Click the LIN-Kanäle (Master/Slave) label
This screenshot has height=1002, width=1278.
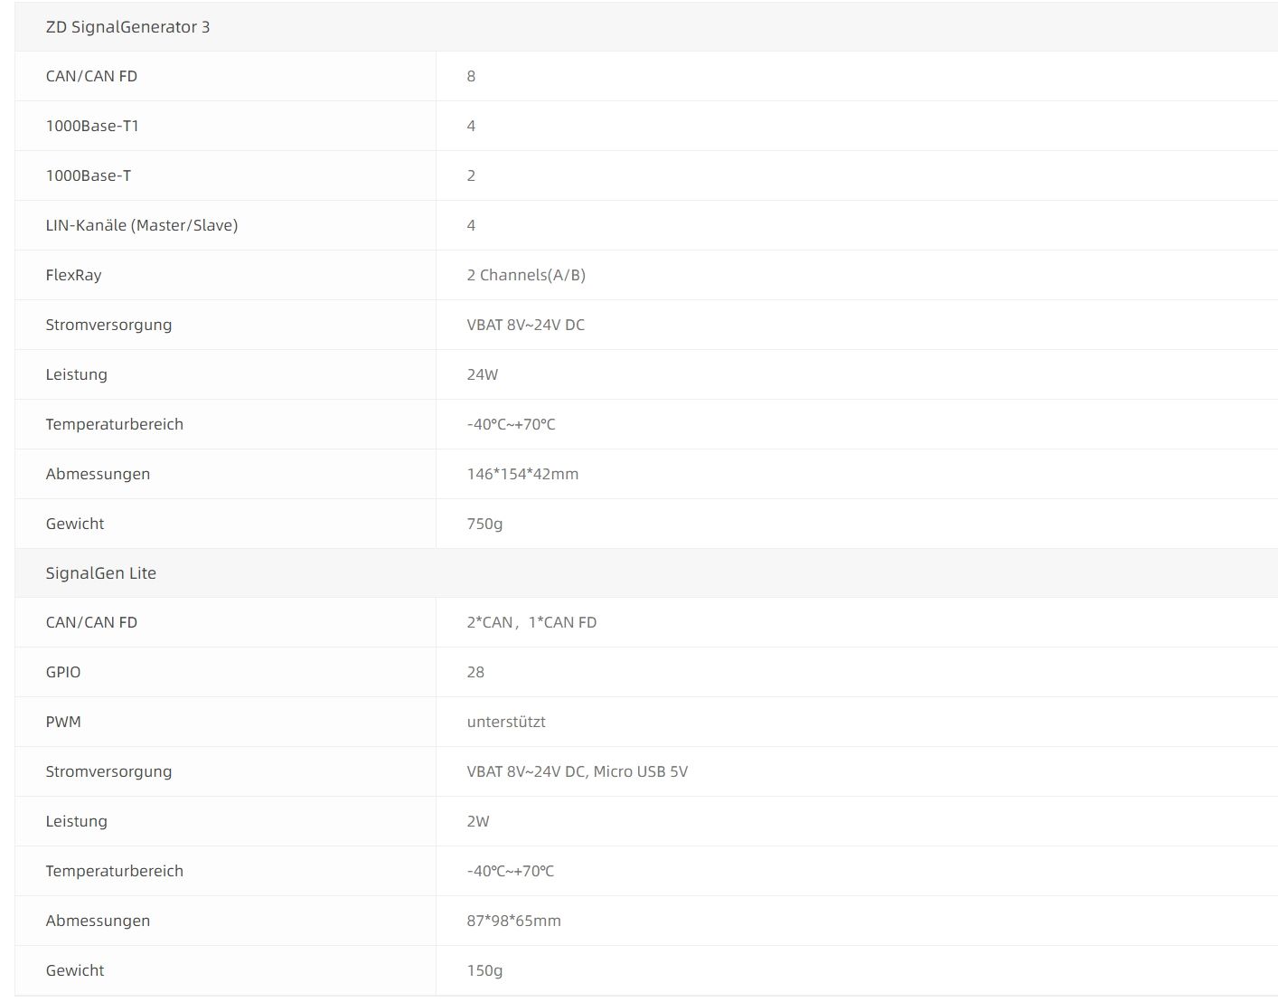[x=142, y=225]
